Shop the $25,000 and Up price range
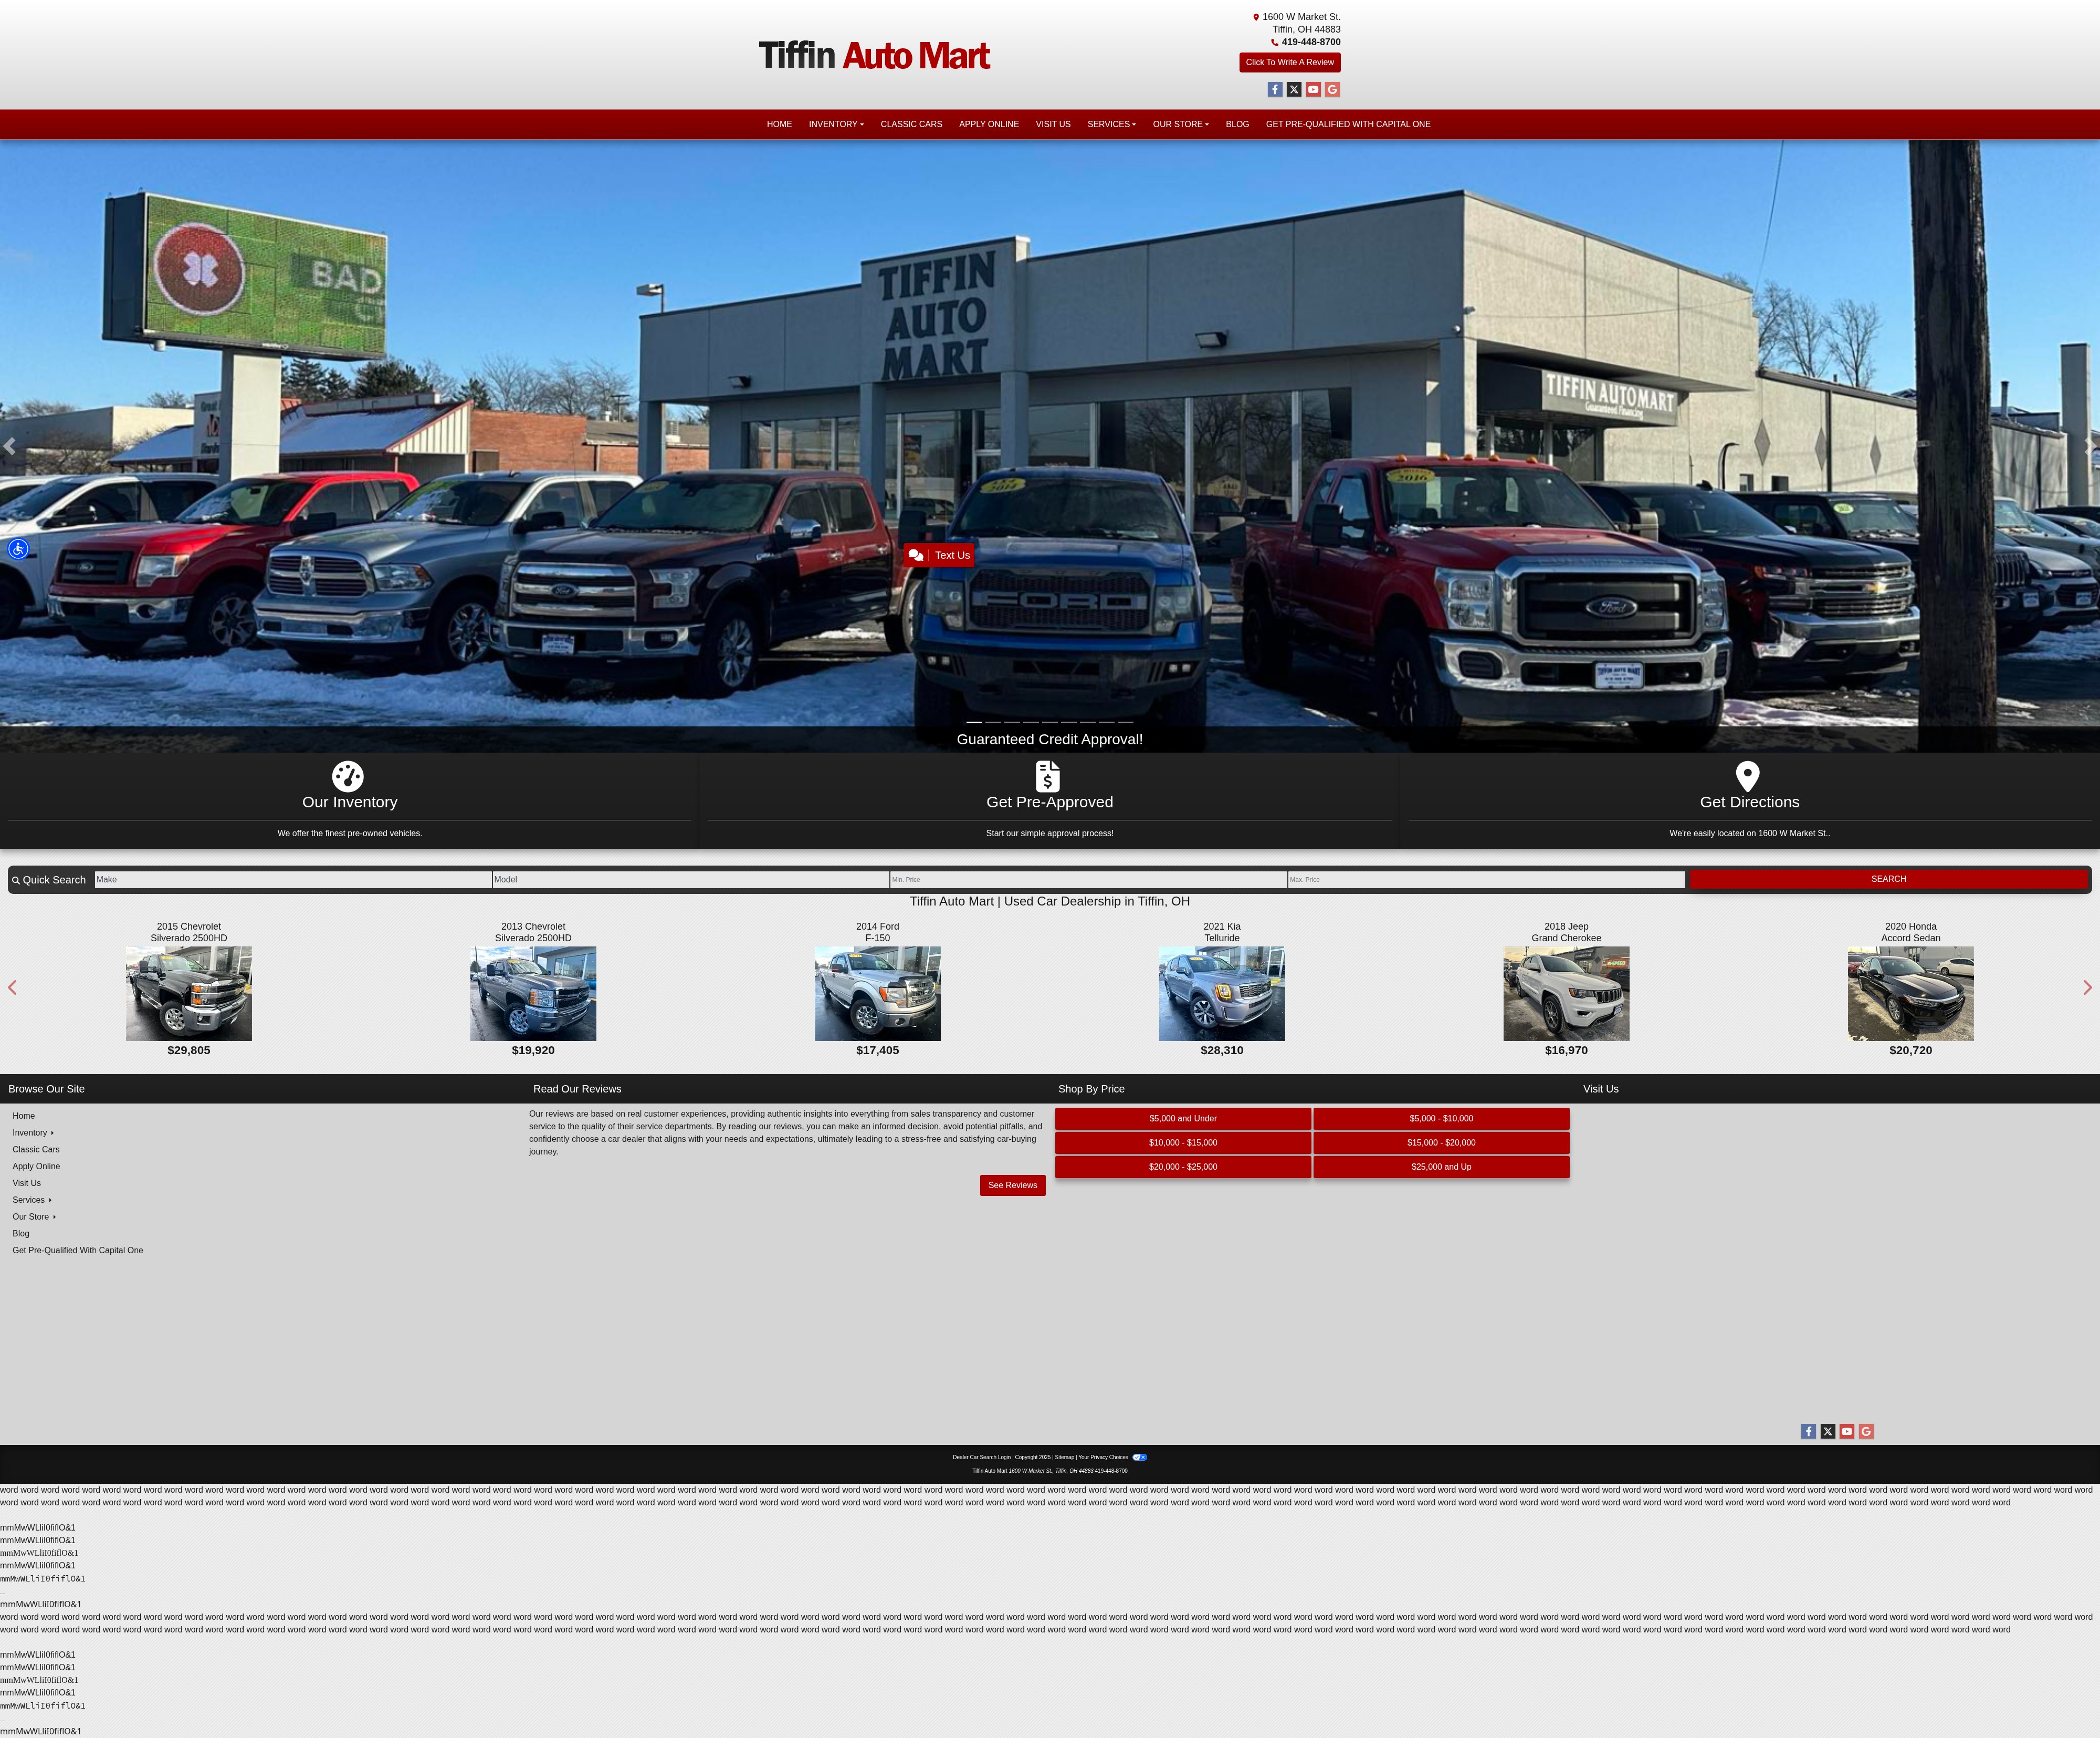The width and height of the screenshot is (2100, 1738). coord(1441,1167)
